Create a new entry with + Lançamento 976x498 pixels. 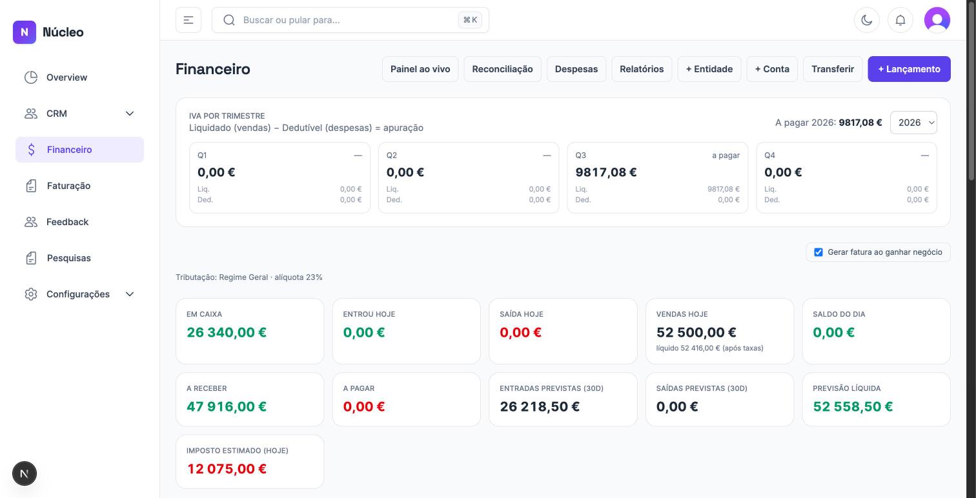coord(909,69)
